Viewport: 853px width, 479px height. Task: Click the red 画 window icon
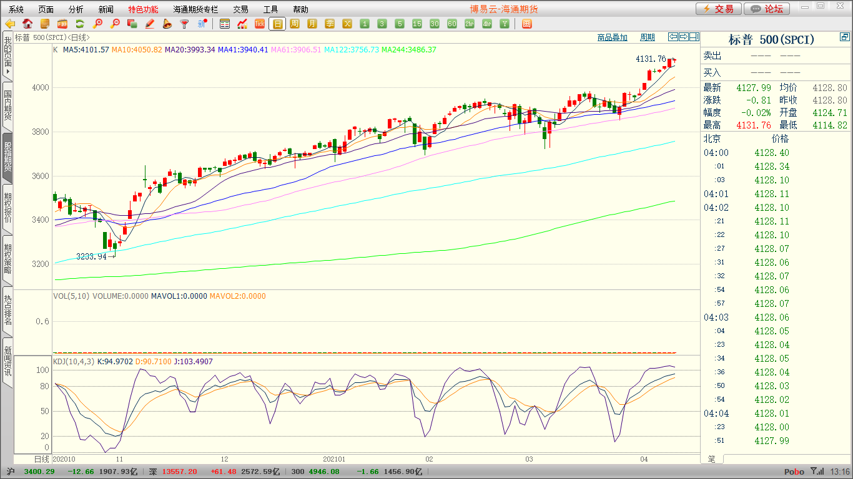(x=526, y=24)
